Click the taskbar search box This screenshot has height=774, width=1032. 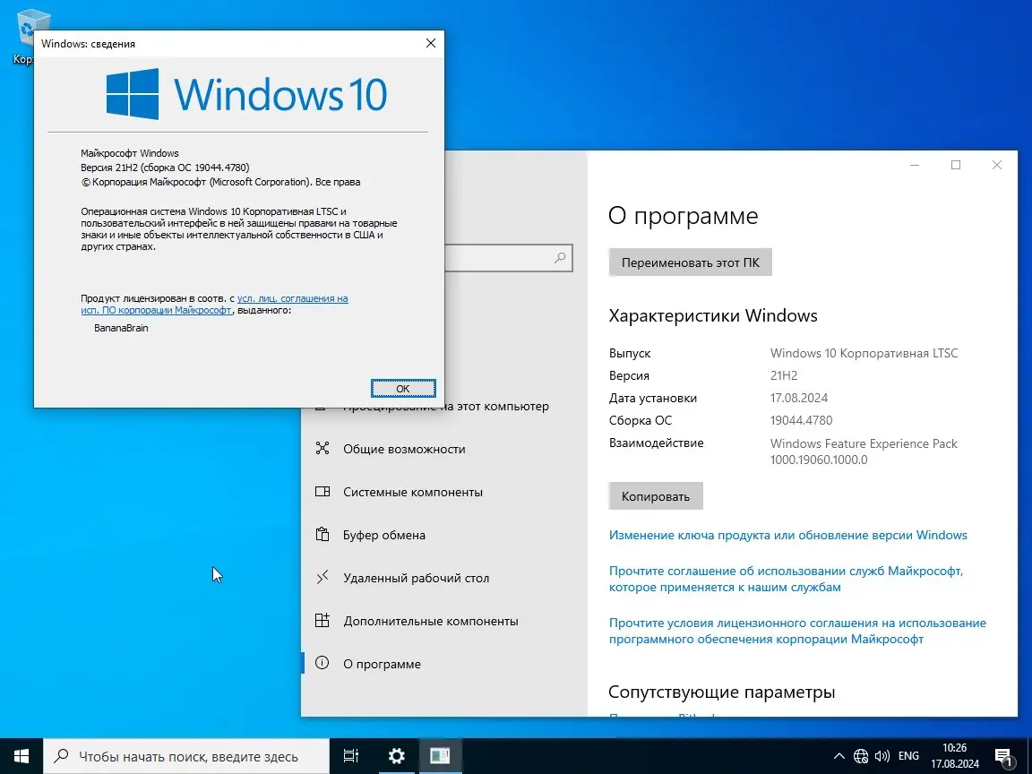click(186, 756)
